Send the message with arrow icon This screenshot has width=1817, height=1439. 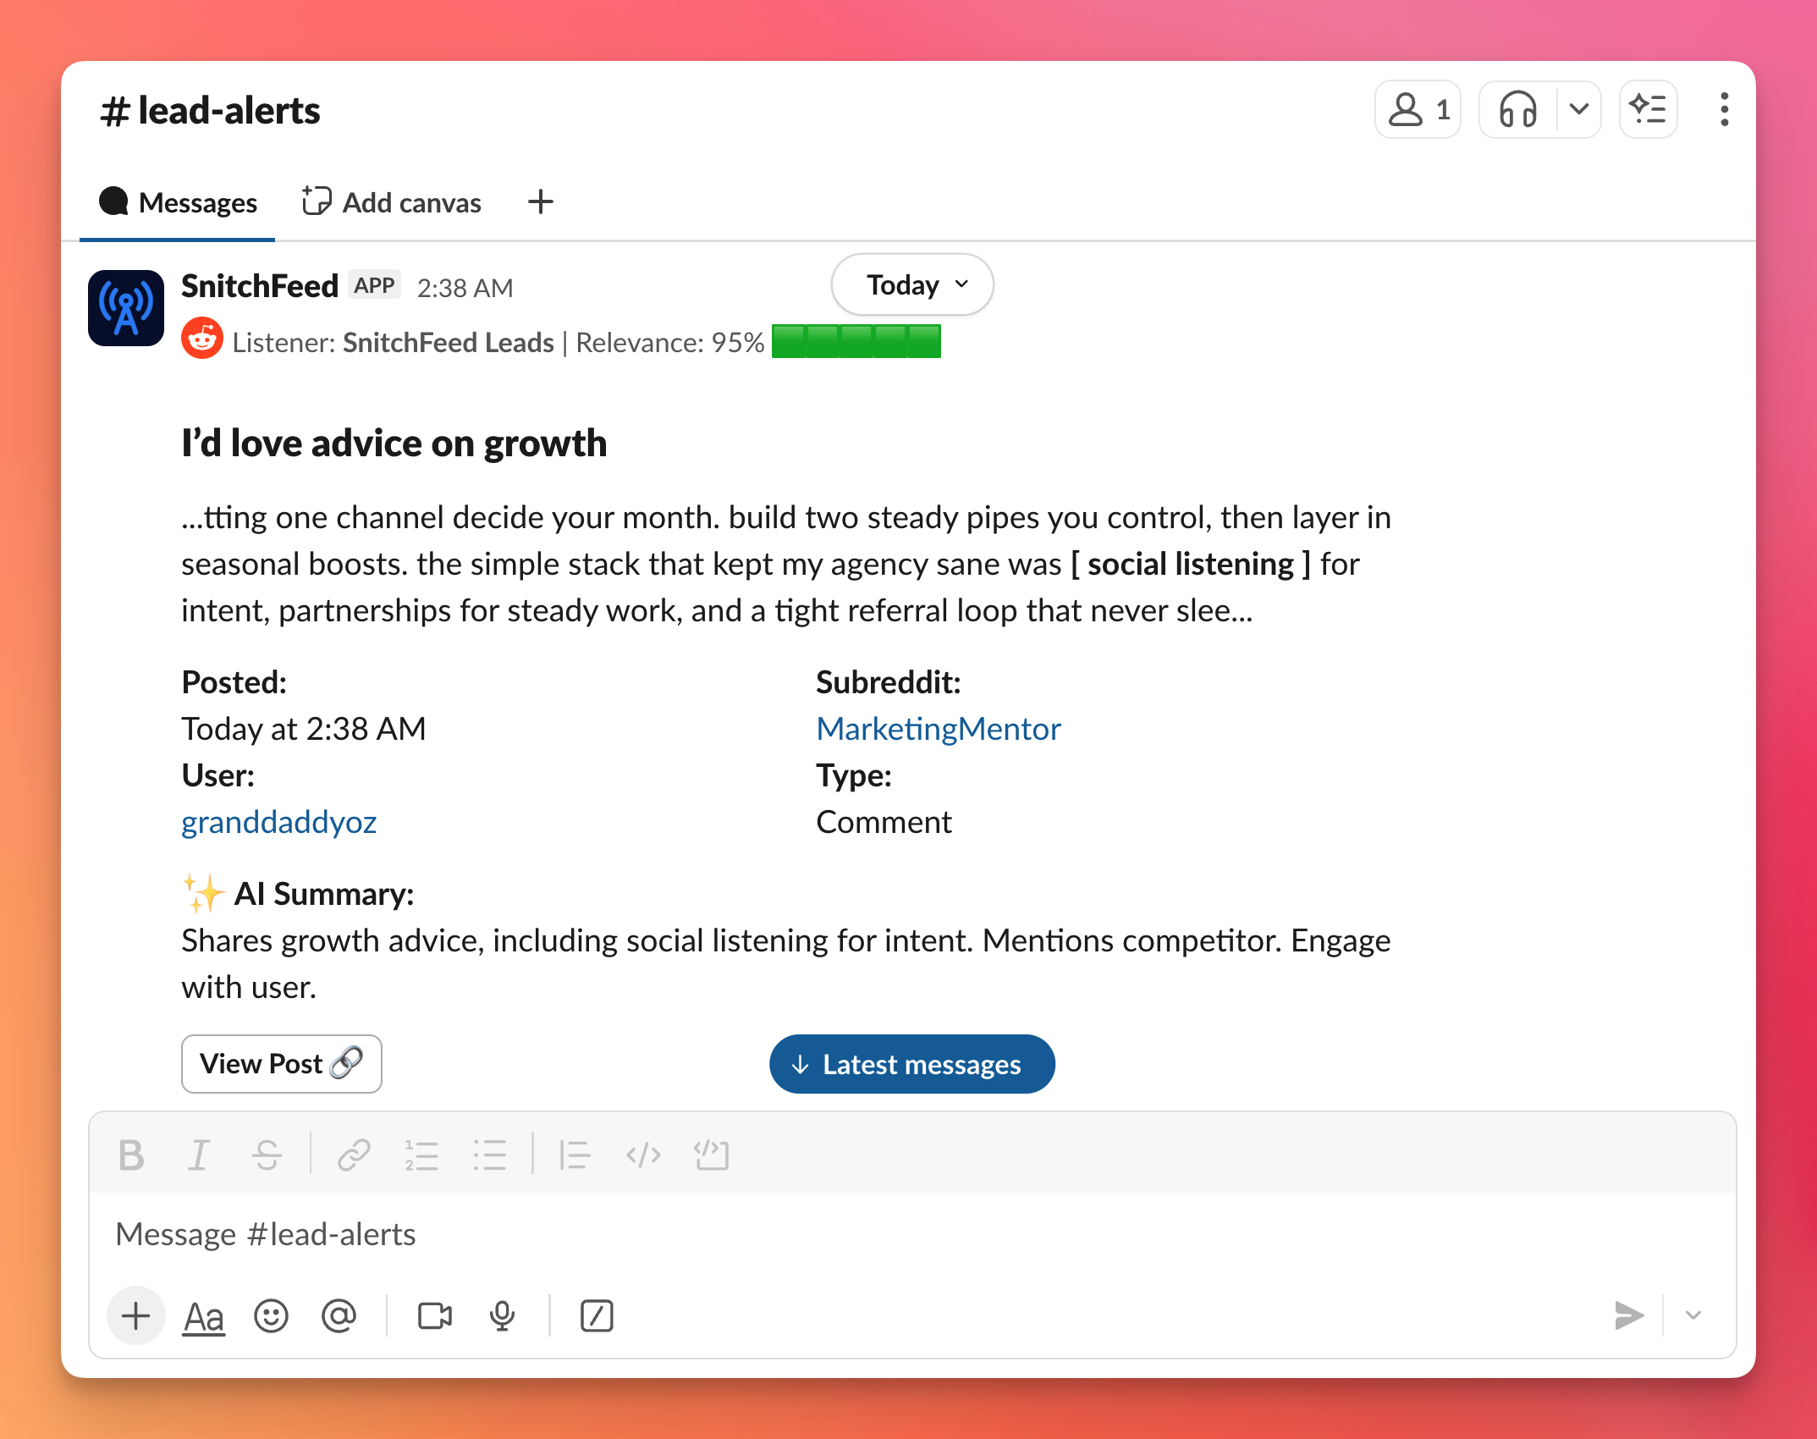[x=1627, y=1315]
